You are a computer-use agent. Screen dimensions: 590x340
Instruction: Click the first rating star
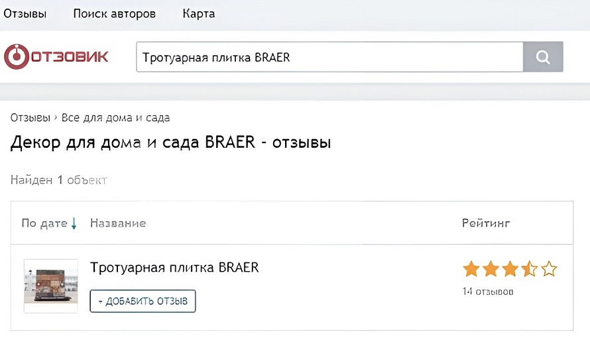pos(471,269)
